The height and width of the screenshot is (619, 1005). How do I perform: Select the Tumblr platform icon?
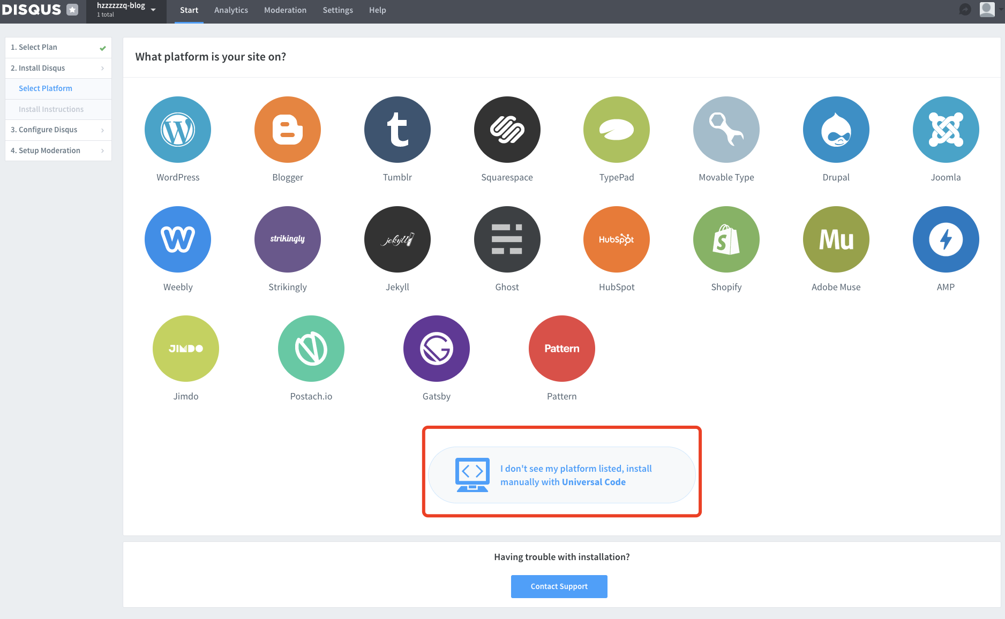point(397,130)
